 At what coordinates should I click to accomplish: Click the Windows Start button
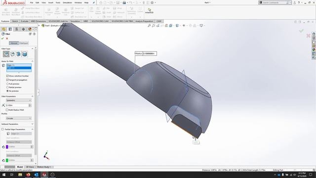coord(4,175)
